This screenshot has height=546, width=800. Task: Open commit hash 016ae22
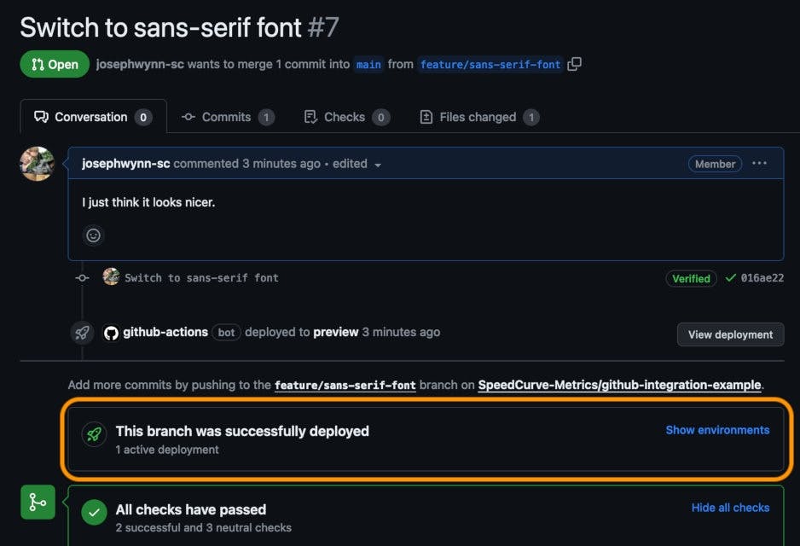(762, 278)
